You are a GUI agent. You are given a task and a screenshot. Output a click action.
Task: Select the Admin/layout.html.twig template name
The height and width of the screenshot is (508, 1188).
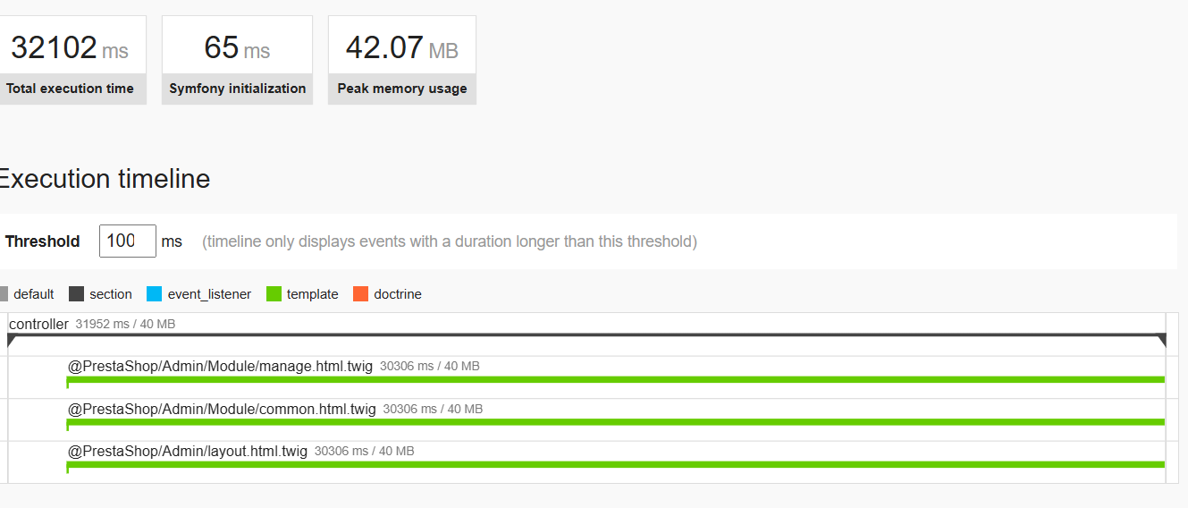tap(188, 451)
